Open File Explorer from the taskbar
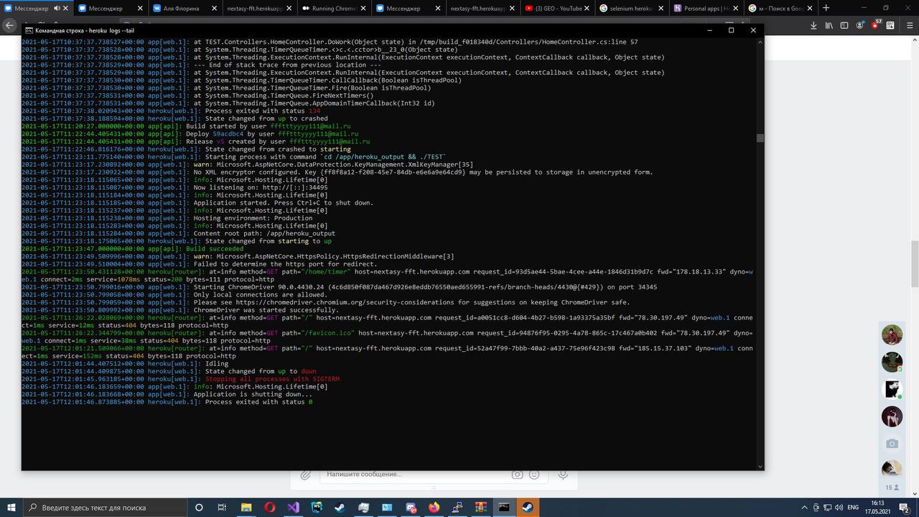 click(x=246, y=507)
